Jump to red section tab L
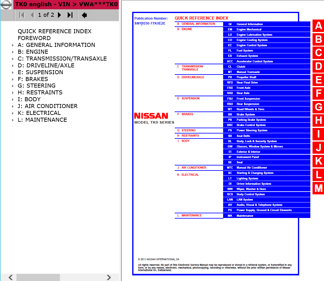This screenshot has height=281, width=324. [x=318, y=175]
